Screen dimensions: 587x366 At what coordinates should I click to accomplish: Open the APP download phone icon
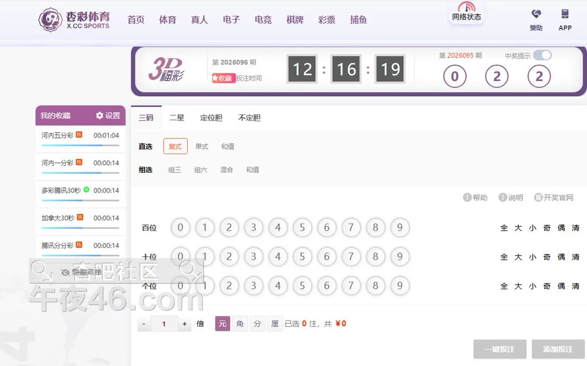point(565,14)
